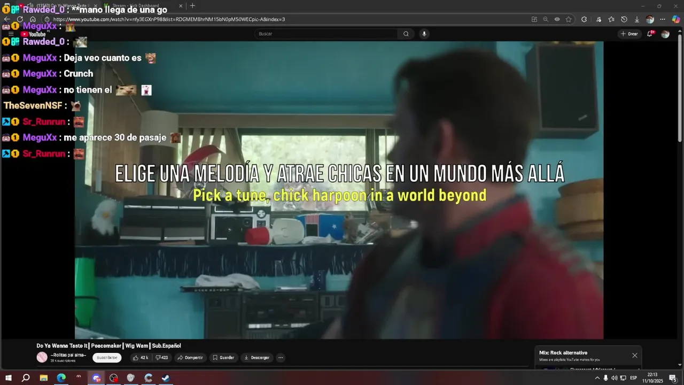Image resolution: width=684 pixels, height=385 pixels.
Task: Click the browser back arrow
Action: click(x=7, y=19)
